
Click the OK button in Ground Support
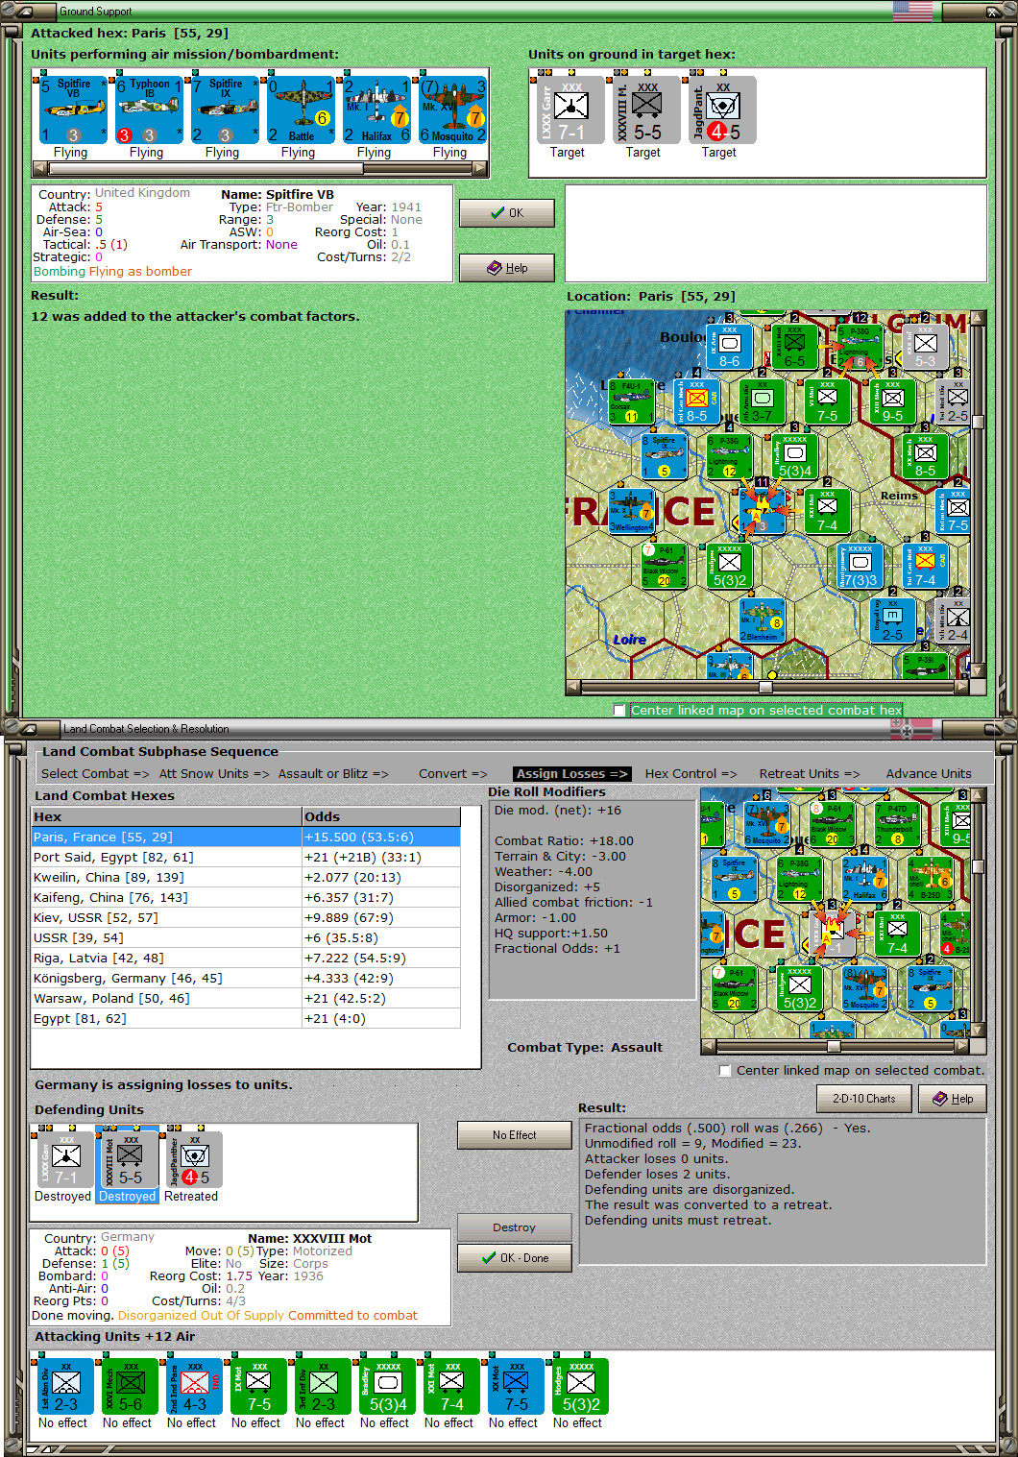[x=507, y=212]
